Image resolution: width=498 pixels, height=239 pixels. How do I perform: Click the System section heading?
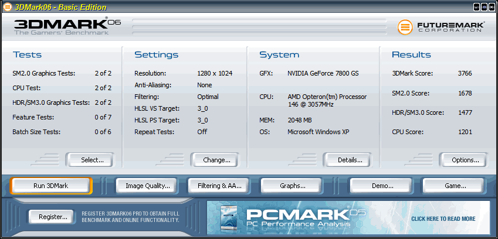click(279, 54)
